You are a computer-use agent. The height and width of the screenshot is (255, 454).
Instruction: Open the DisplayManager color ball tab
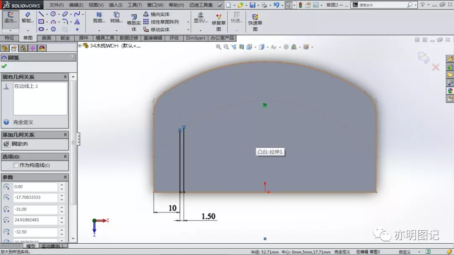click(42, 48)
